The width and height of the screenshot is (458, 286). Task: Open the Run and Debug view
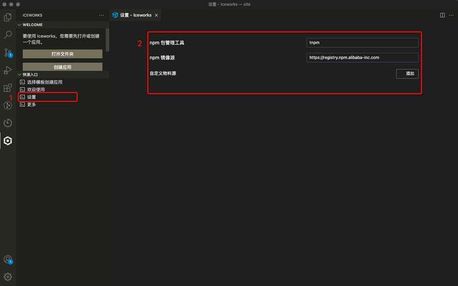pos(8,70)
